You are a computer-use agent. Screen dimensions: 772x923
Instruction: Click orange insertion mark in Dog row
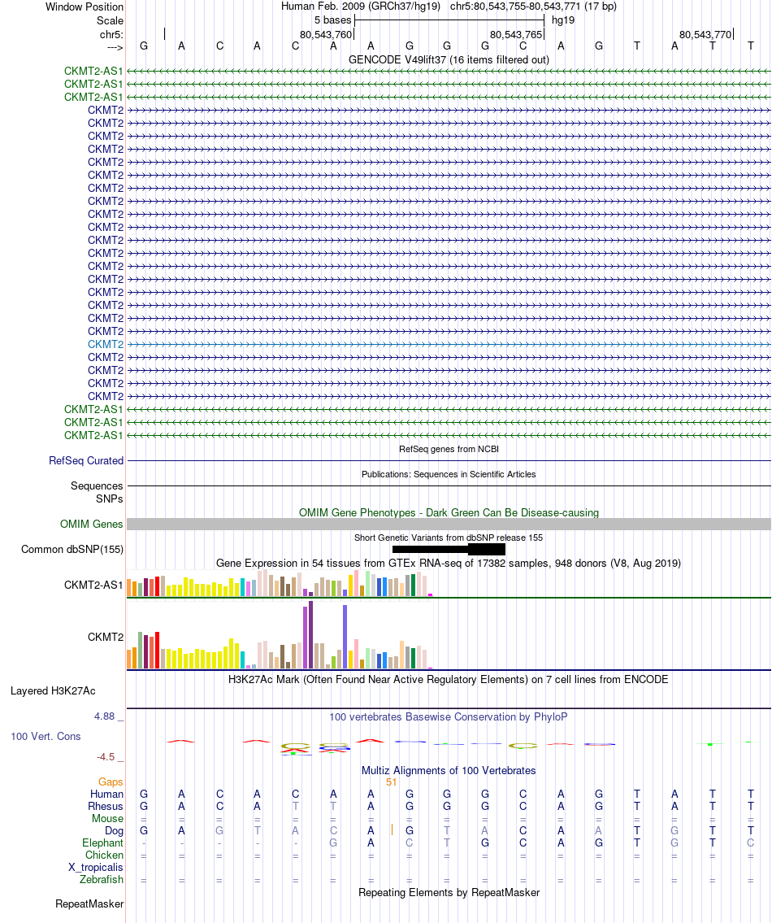392,830
